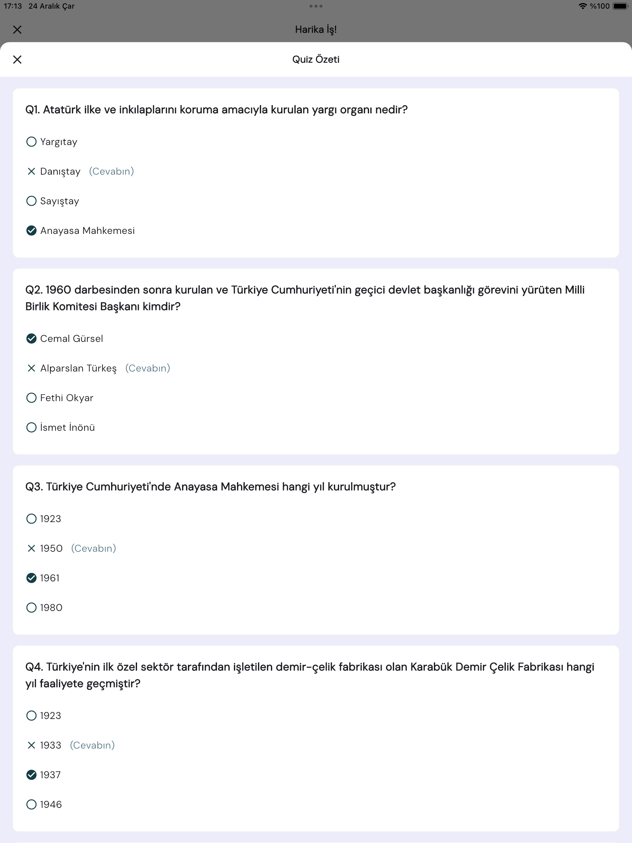This screenshot has width=632, height=843.
Task: Tap the checkmark icon beside Anayasa Mahkemesi
Action: [31, 230]
